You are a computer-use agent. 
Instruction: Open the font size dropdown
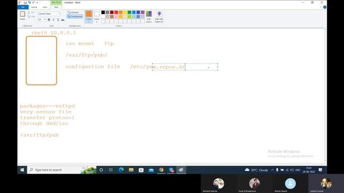click(x=45, y=20)
